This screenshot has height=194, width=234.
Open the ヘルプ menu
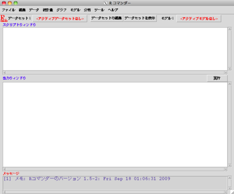(113, 10)
